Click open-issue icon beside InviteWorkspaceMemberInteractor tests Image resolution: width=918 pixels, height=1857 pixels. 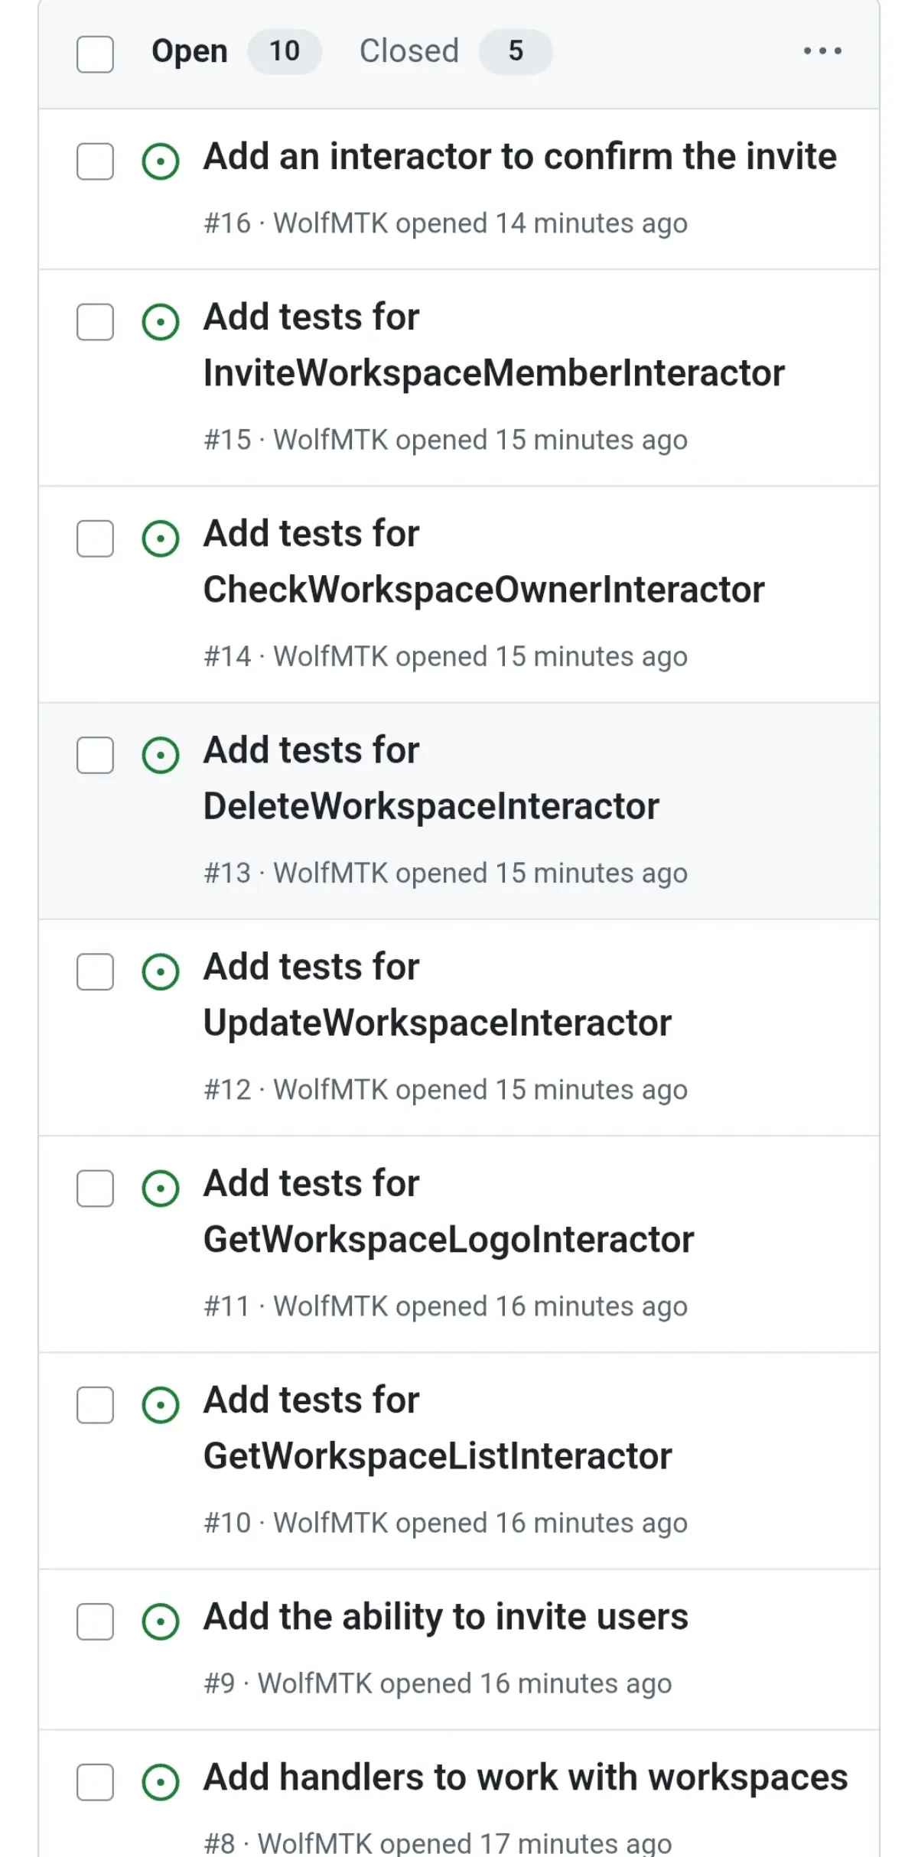tap(161, 322)
